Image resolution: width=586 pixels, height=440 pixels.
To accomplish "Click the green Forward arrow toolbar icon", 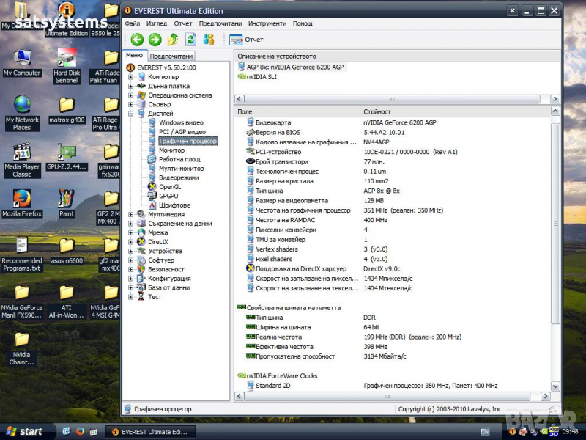I will (155, 40).
